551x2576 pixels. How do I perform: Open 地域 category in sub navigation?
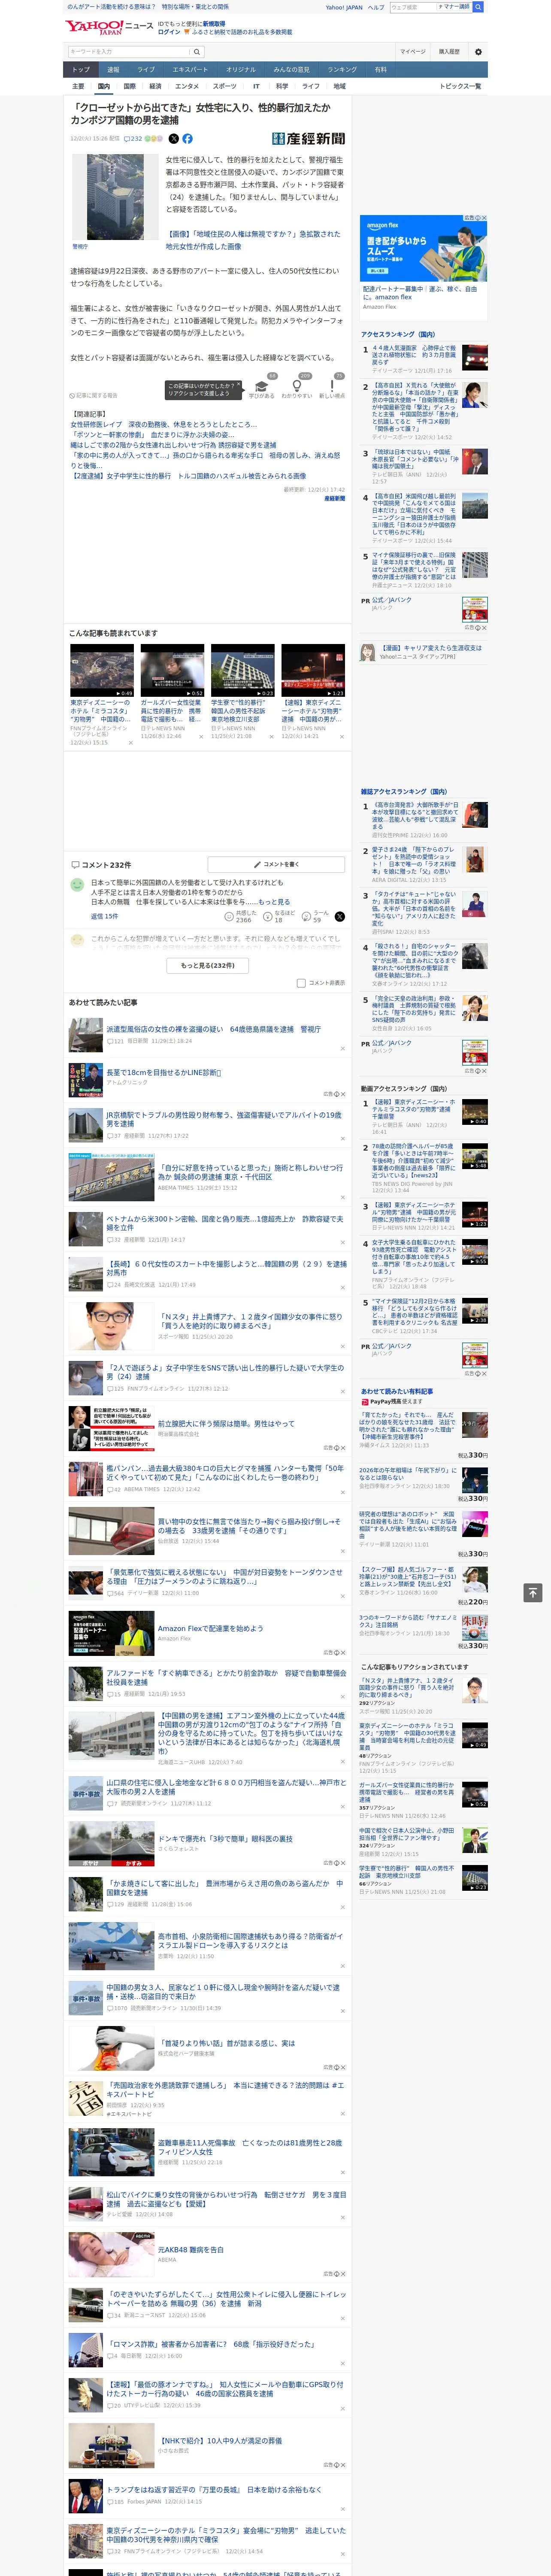tap(339, 86)
